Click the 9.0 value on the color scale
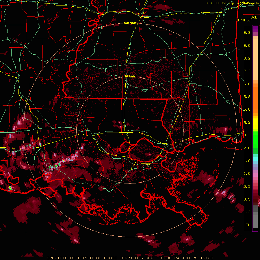The width and height of the screenshot is (260, 260). [x=247, y=45]
